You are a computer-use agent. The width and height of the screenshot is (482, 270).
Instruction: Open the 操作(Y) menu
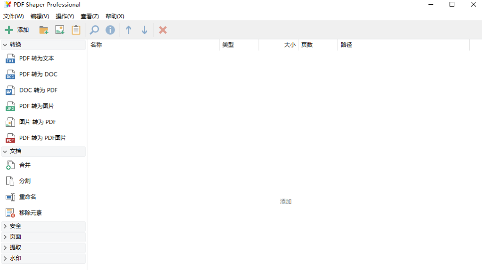pyautogui.click(x=65, y=16)
